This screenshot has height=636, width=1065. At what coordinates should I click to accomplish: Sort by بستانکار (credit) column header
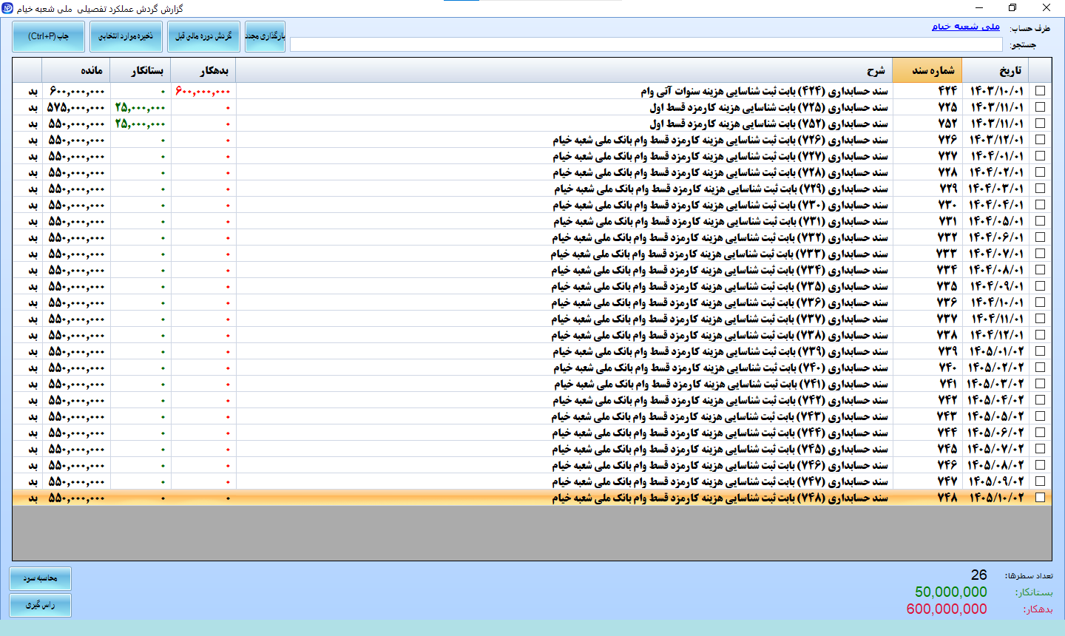[x=141, y=70]
